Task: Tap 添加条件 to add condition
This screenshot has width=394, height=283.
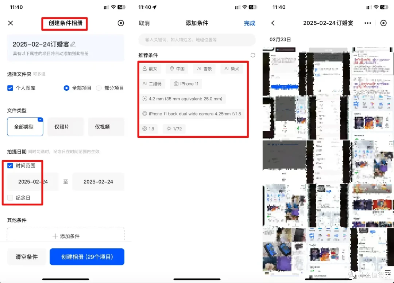Action: click(x=66, y=236)
